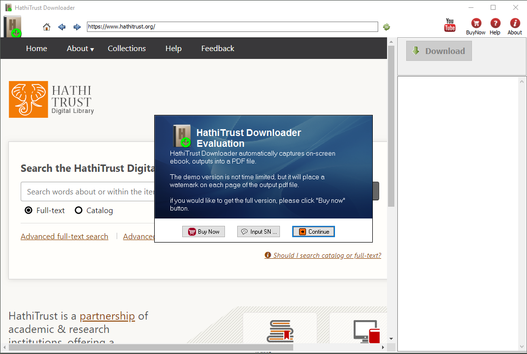Screen dimensions: 527x354
Task: Click the Home navigation icon
Action: pos(47,27)
